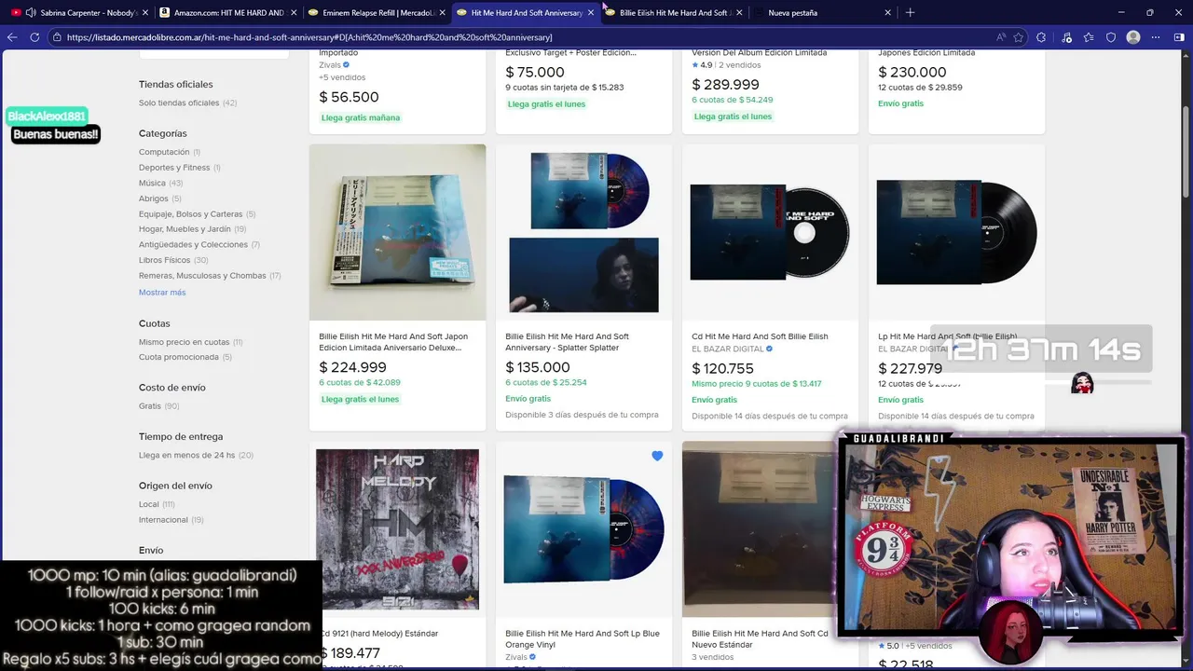Screen dimensions: 1193x671
Task: Open the Browser essentials shield icon
Action: pyautogui.click(x=1111, y=37)
